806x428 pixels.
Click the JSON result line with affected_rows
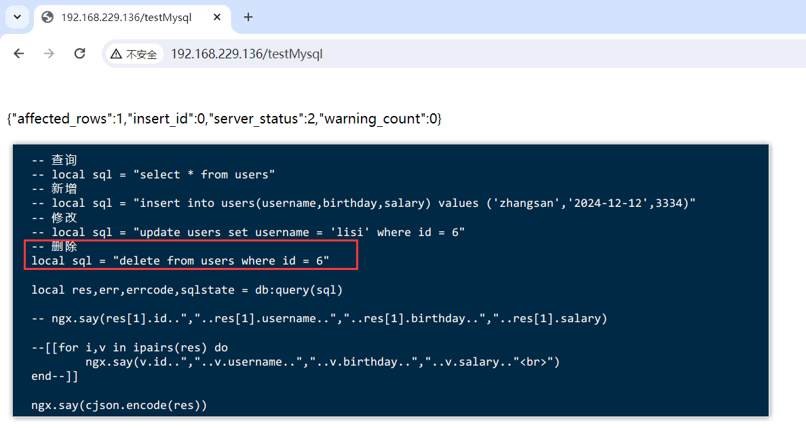coord(224,119)
